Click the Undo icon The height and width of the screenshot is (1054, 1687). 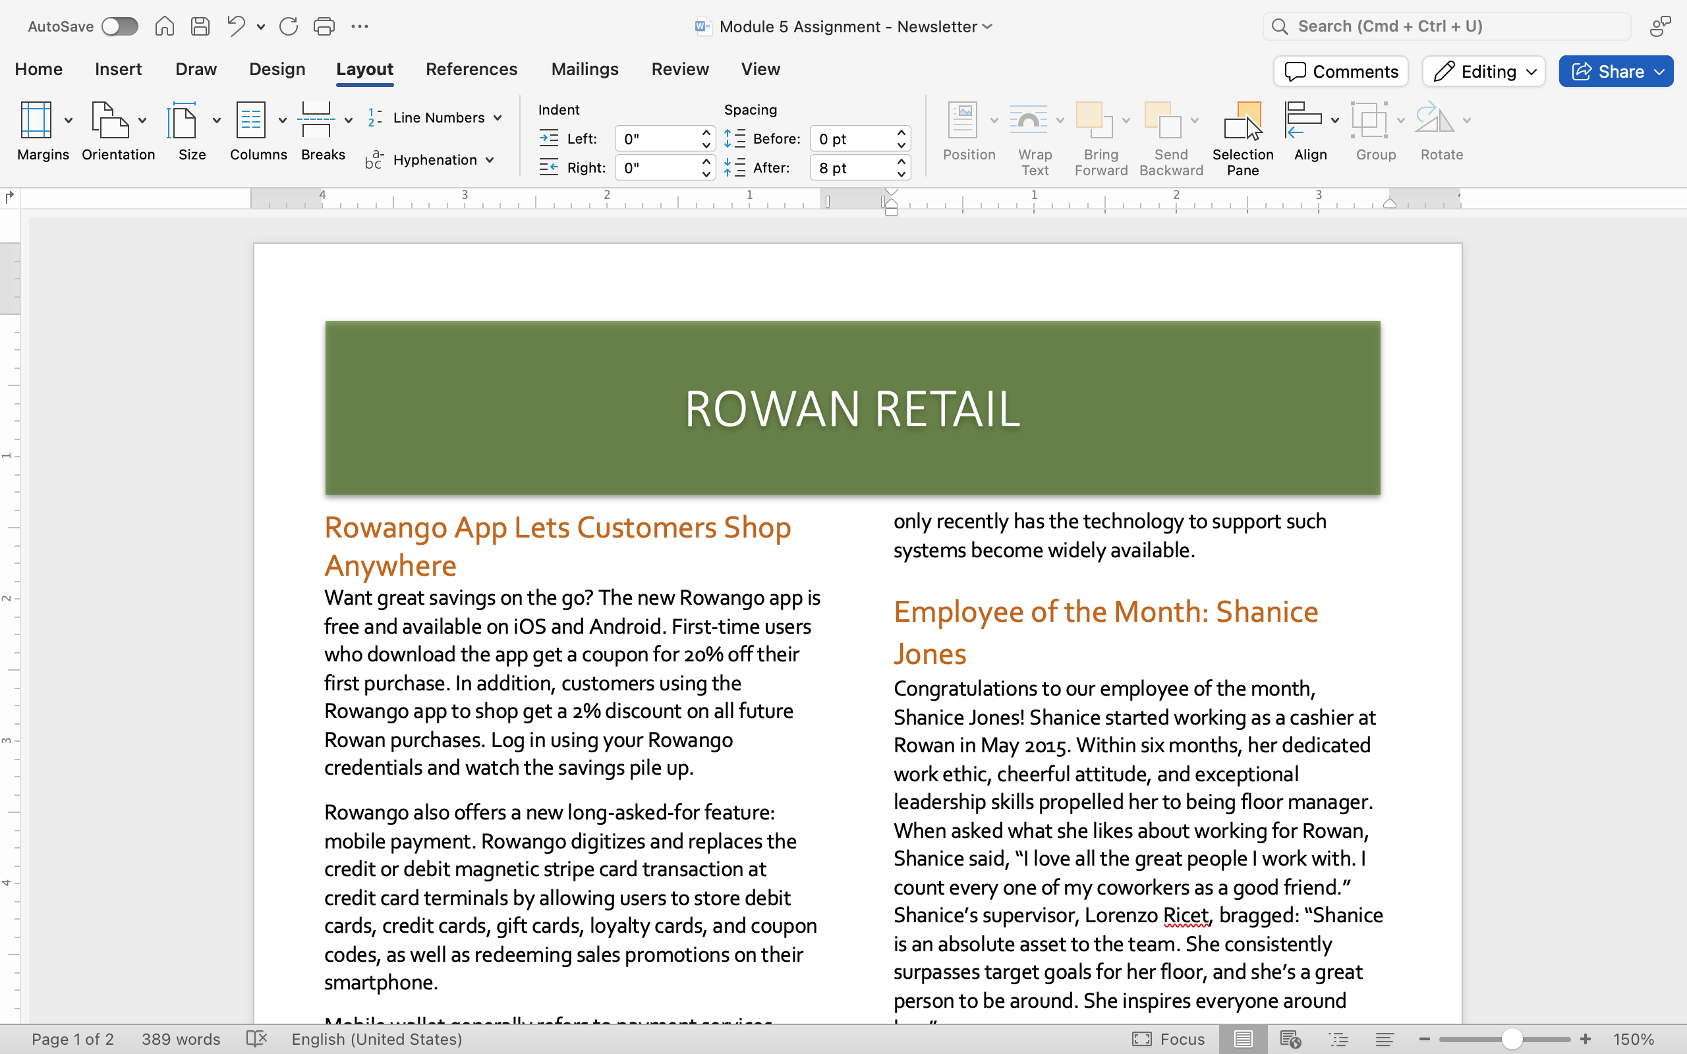(236, 26)
